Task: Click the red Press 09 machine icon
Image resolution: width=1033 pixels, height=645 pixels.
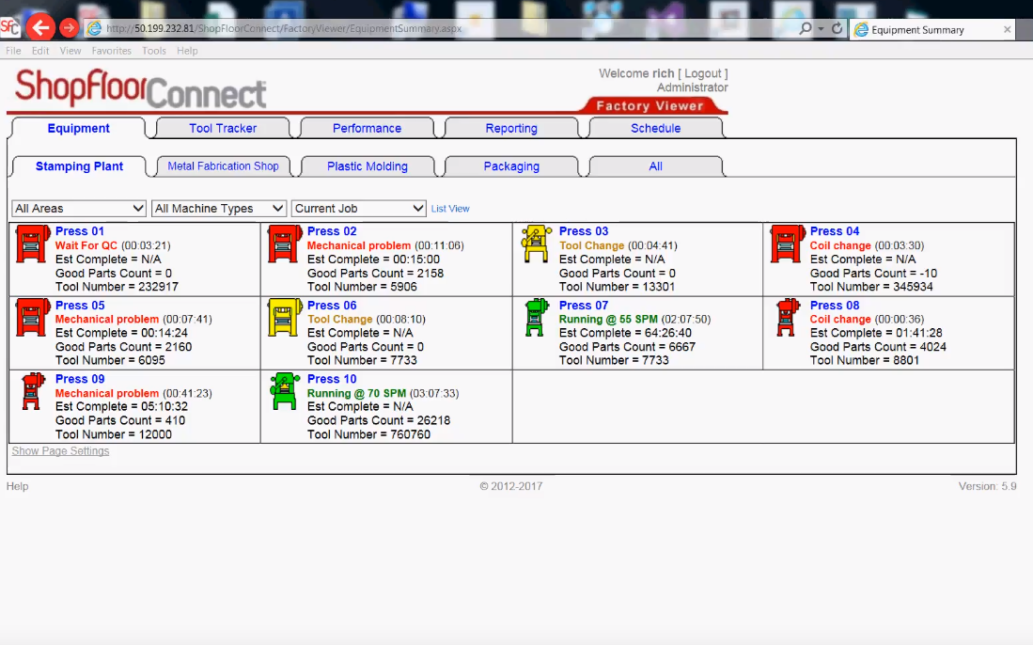Action: coord(32,391)
